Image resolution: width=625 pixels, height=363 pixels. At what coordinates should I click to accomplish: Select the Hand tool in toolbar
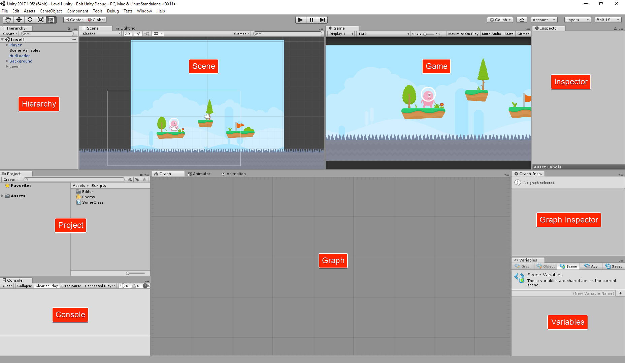coord(8,20)
